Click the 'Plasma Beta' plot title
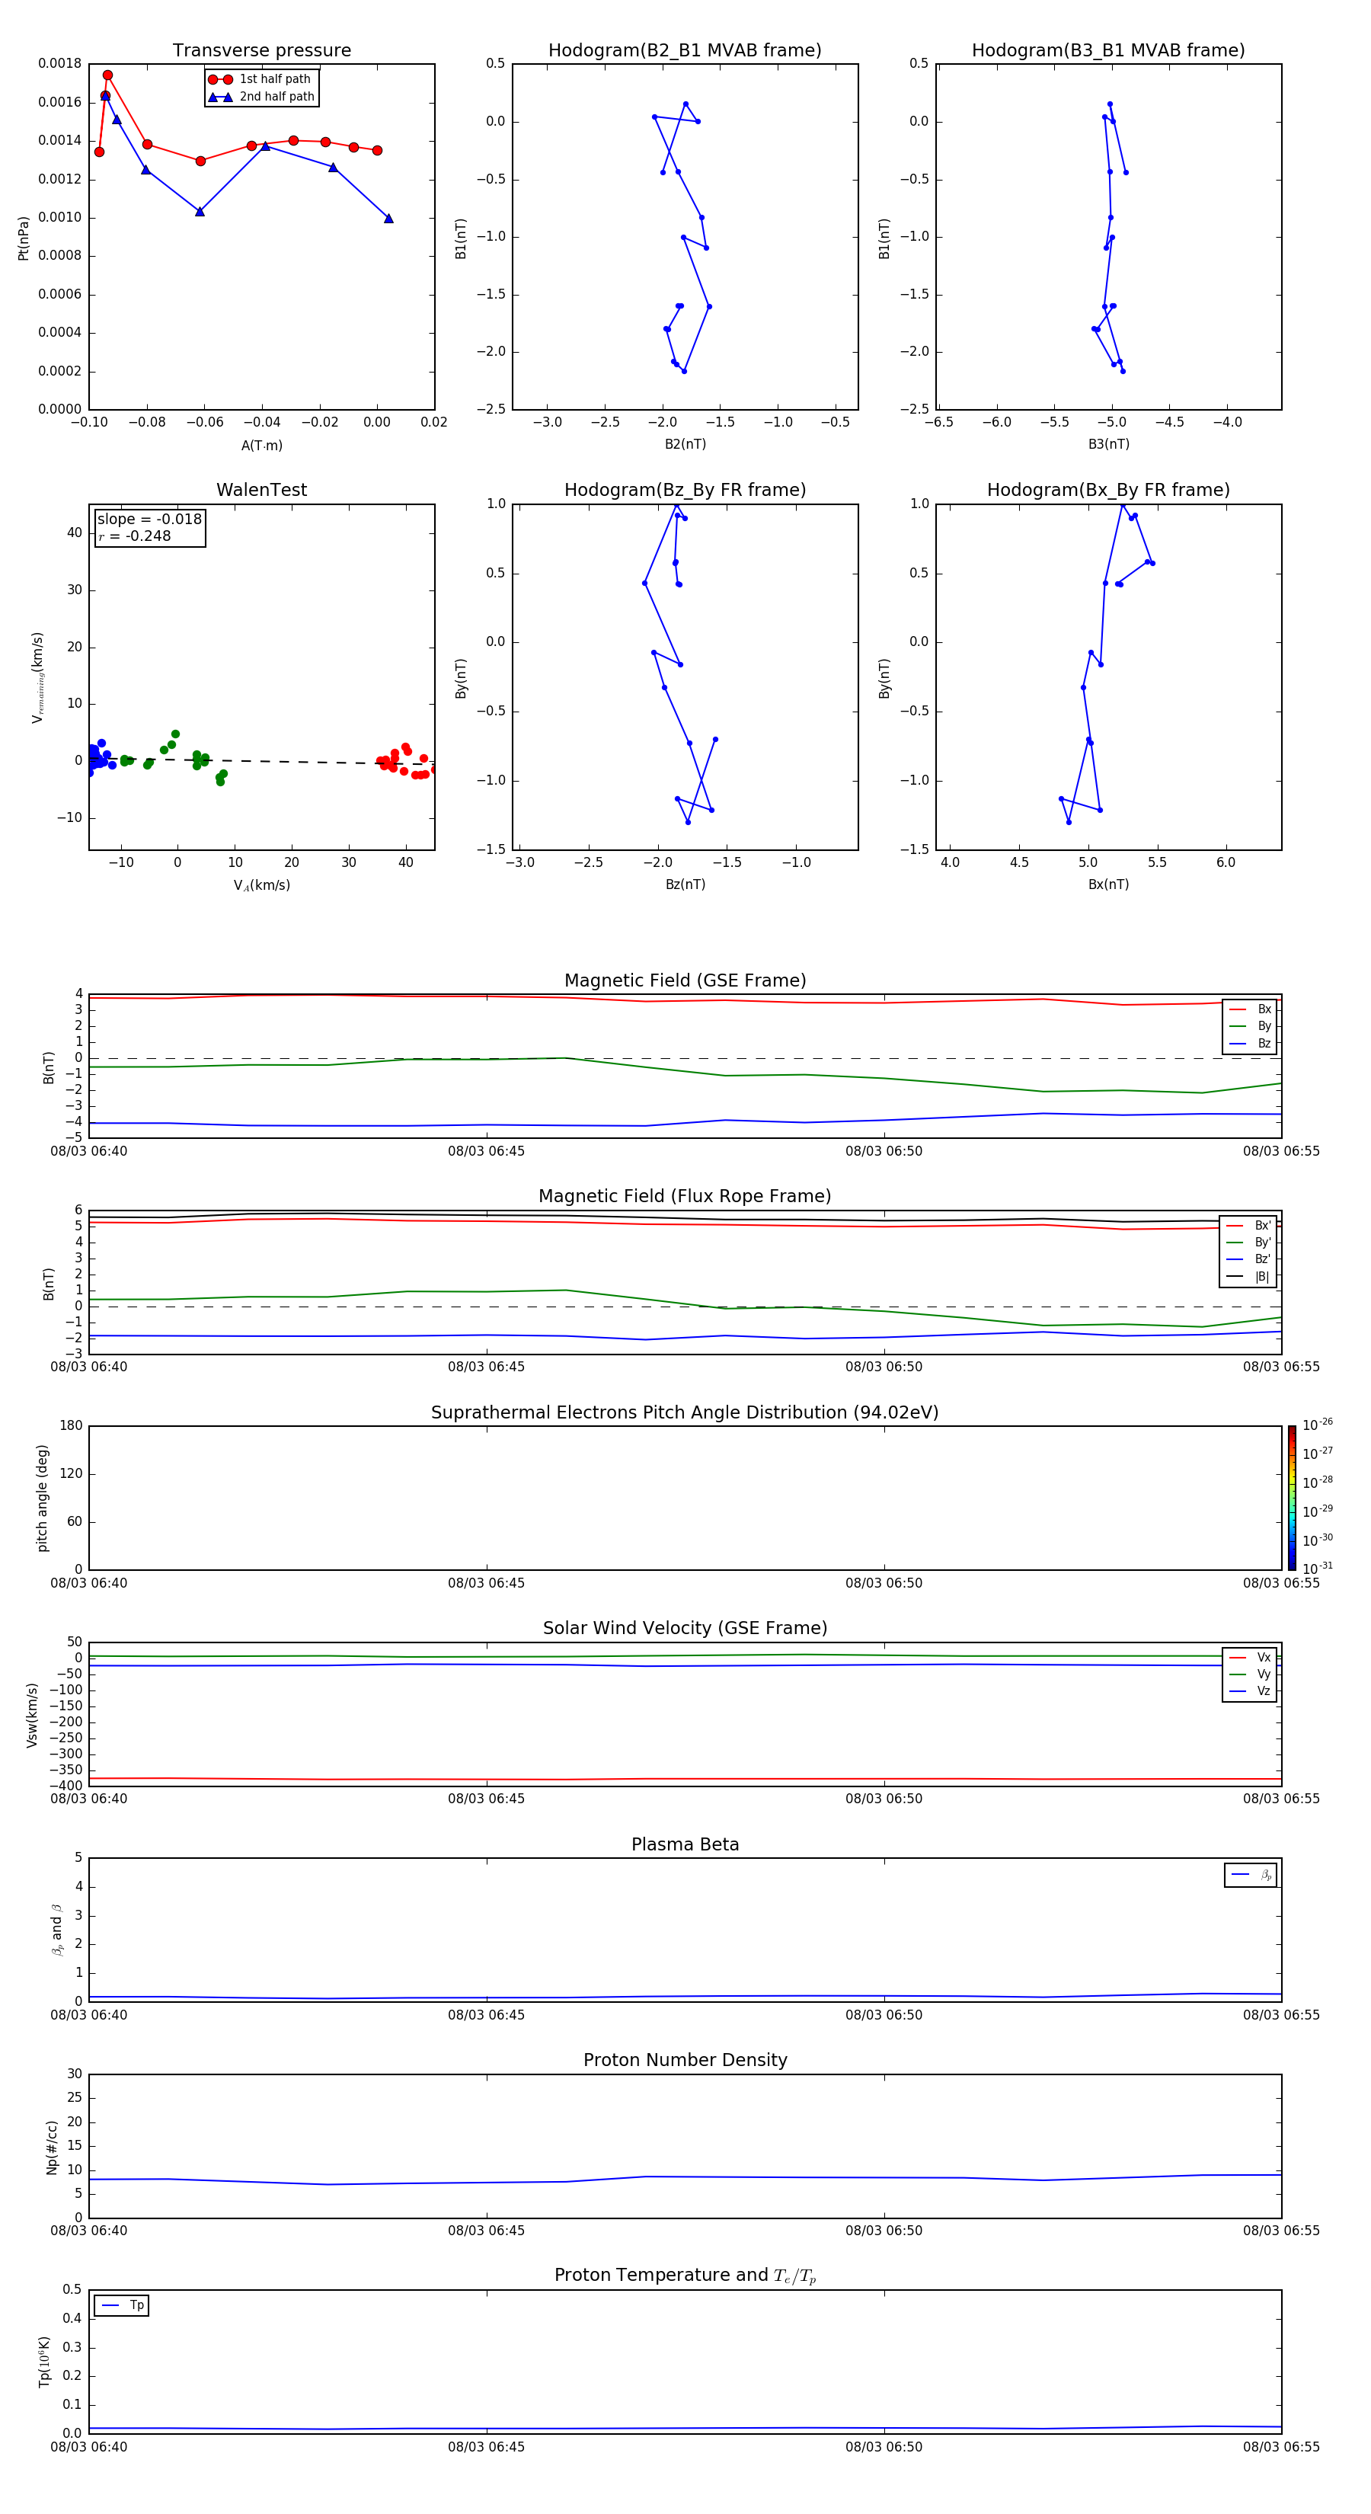This screenshot has height=2514, width=1371. [685, 1844]
